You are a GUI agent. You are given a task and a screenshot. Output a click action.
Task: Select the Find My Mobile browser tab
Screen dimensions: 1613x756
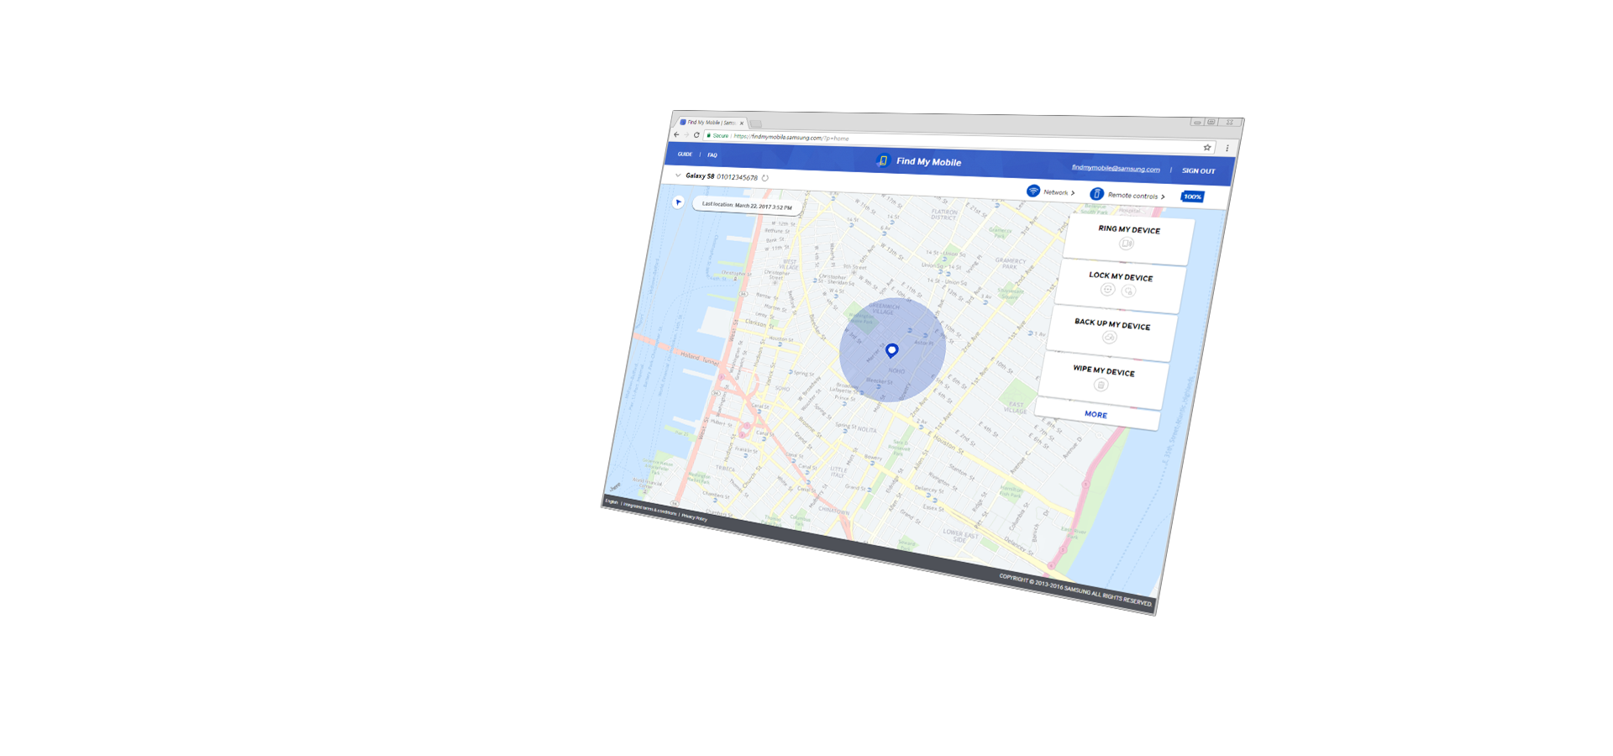point(711,122)
